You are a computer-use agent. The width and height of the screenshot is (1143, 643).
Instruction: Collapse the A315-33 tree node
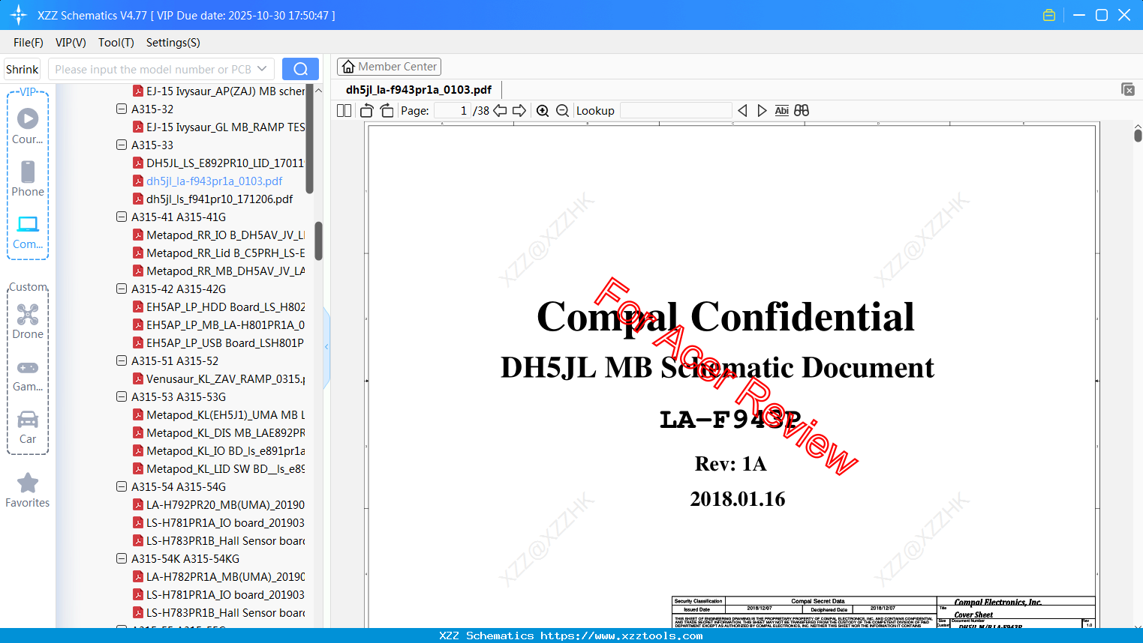pos(122,145)
